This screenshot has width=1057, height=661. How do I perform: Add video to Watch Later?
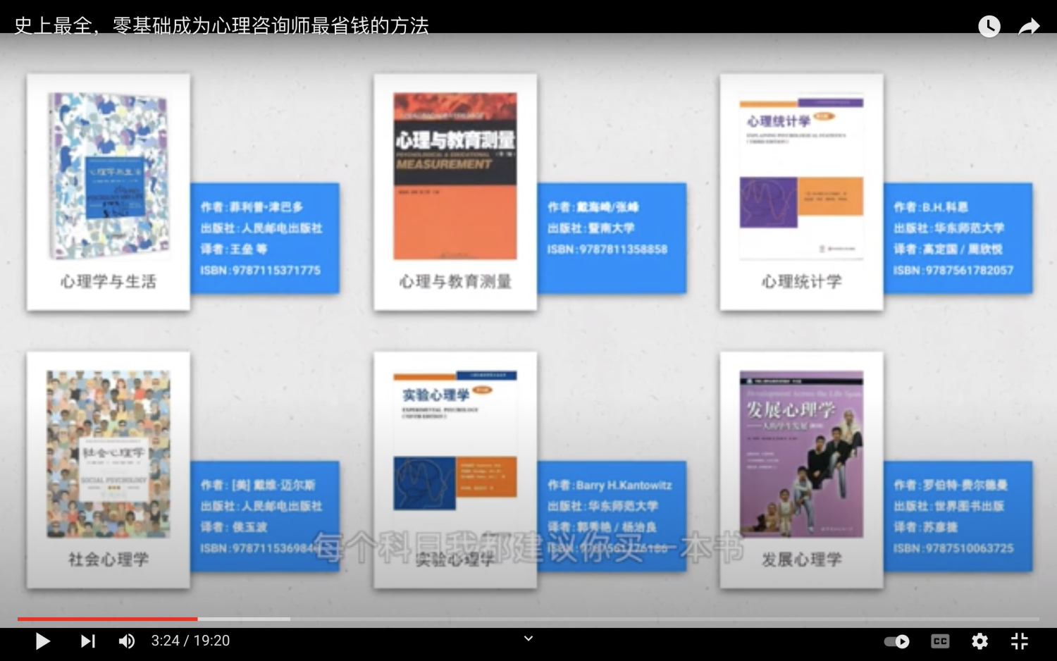[989, 27]
